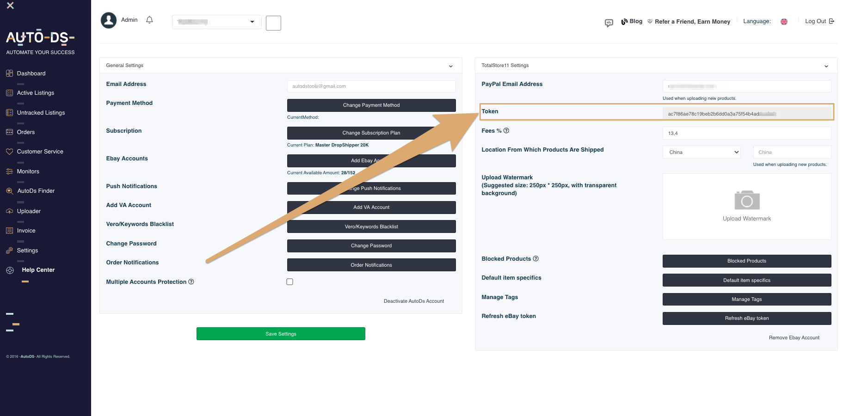Click the Customer Service heart icon
The height and width of the screenshot is (416, 843).
click(9, 152)
